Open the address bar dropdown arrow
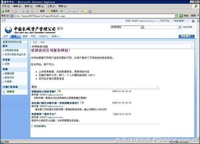Viewport: 200px width, 144px height. pyautogui.click(x=176, y=16)
